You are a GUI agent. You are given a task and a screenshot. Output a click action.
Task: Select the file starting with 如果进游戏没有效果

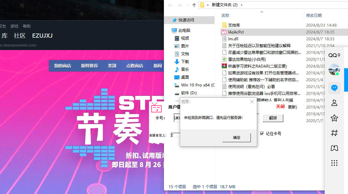tap(263, 73)
